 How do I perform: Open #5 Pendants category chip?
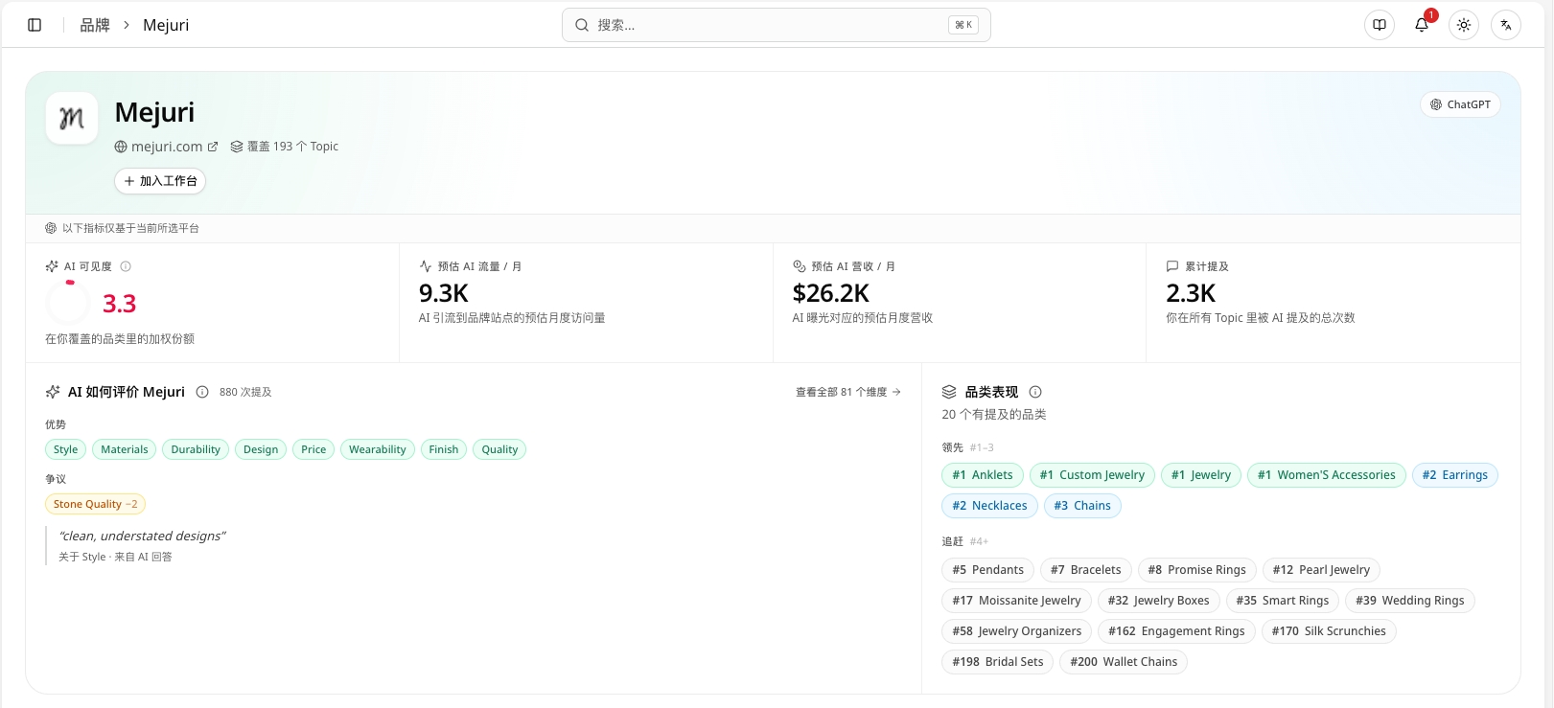pyautogui.click(x=987, y=570)
